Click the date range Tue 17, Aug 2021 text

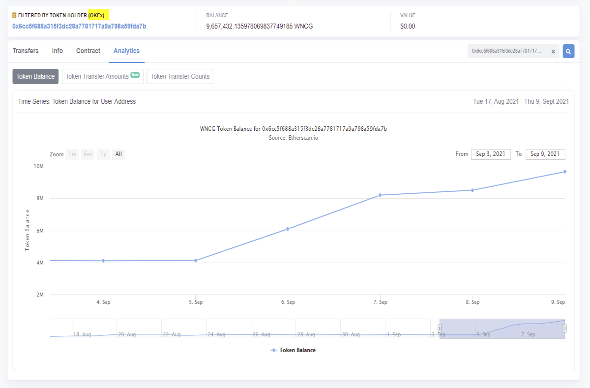pos(521,101)
